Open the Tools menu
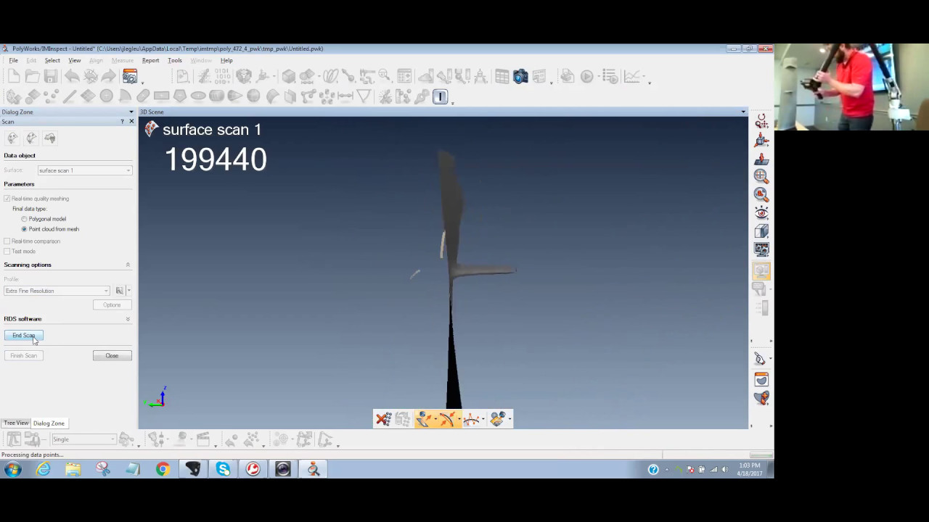The image size is (929, 522). [x=175, y=60]
